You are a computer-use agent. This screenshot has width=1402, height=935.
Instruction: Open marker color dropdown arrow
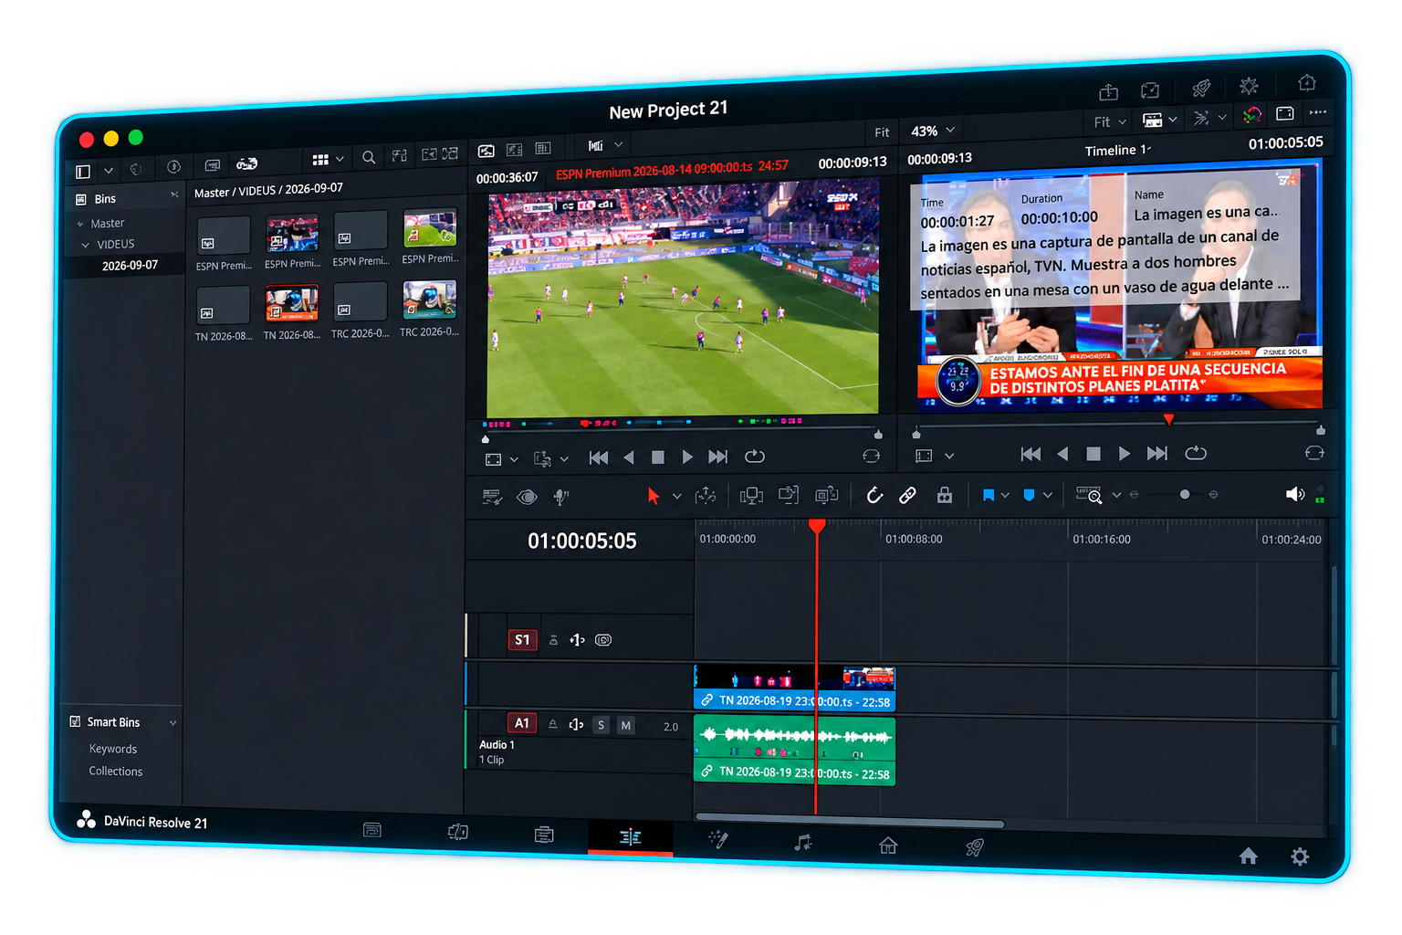coord(1048,495)
